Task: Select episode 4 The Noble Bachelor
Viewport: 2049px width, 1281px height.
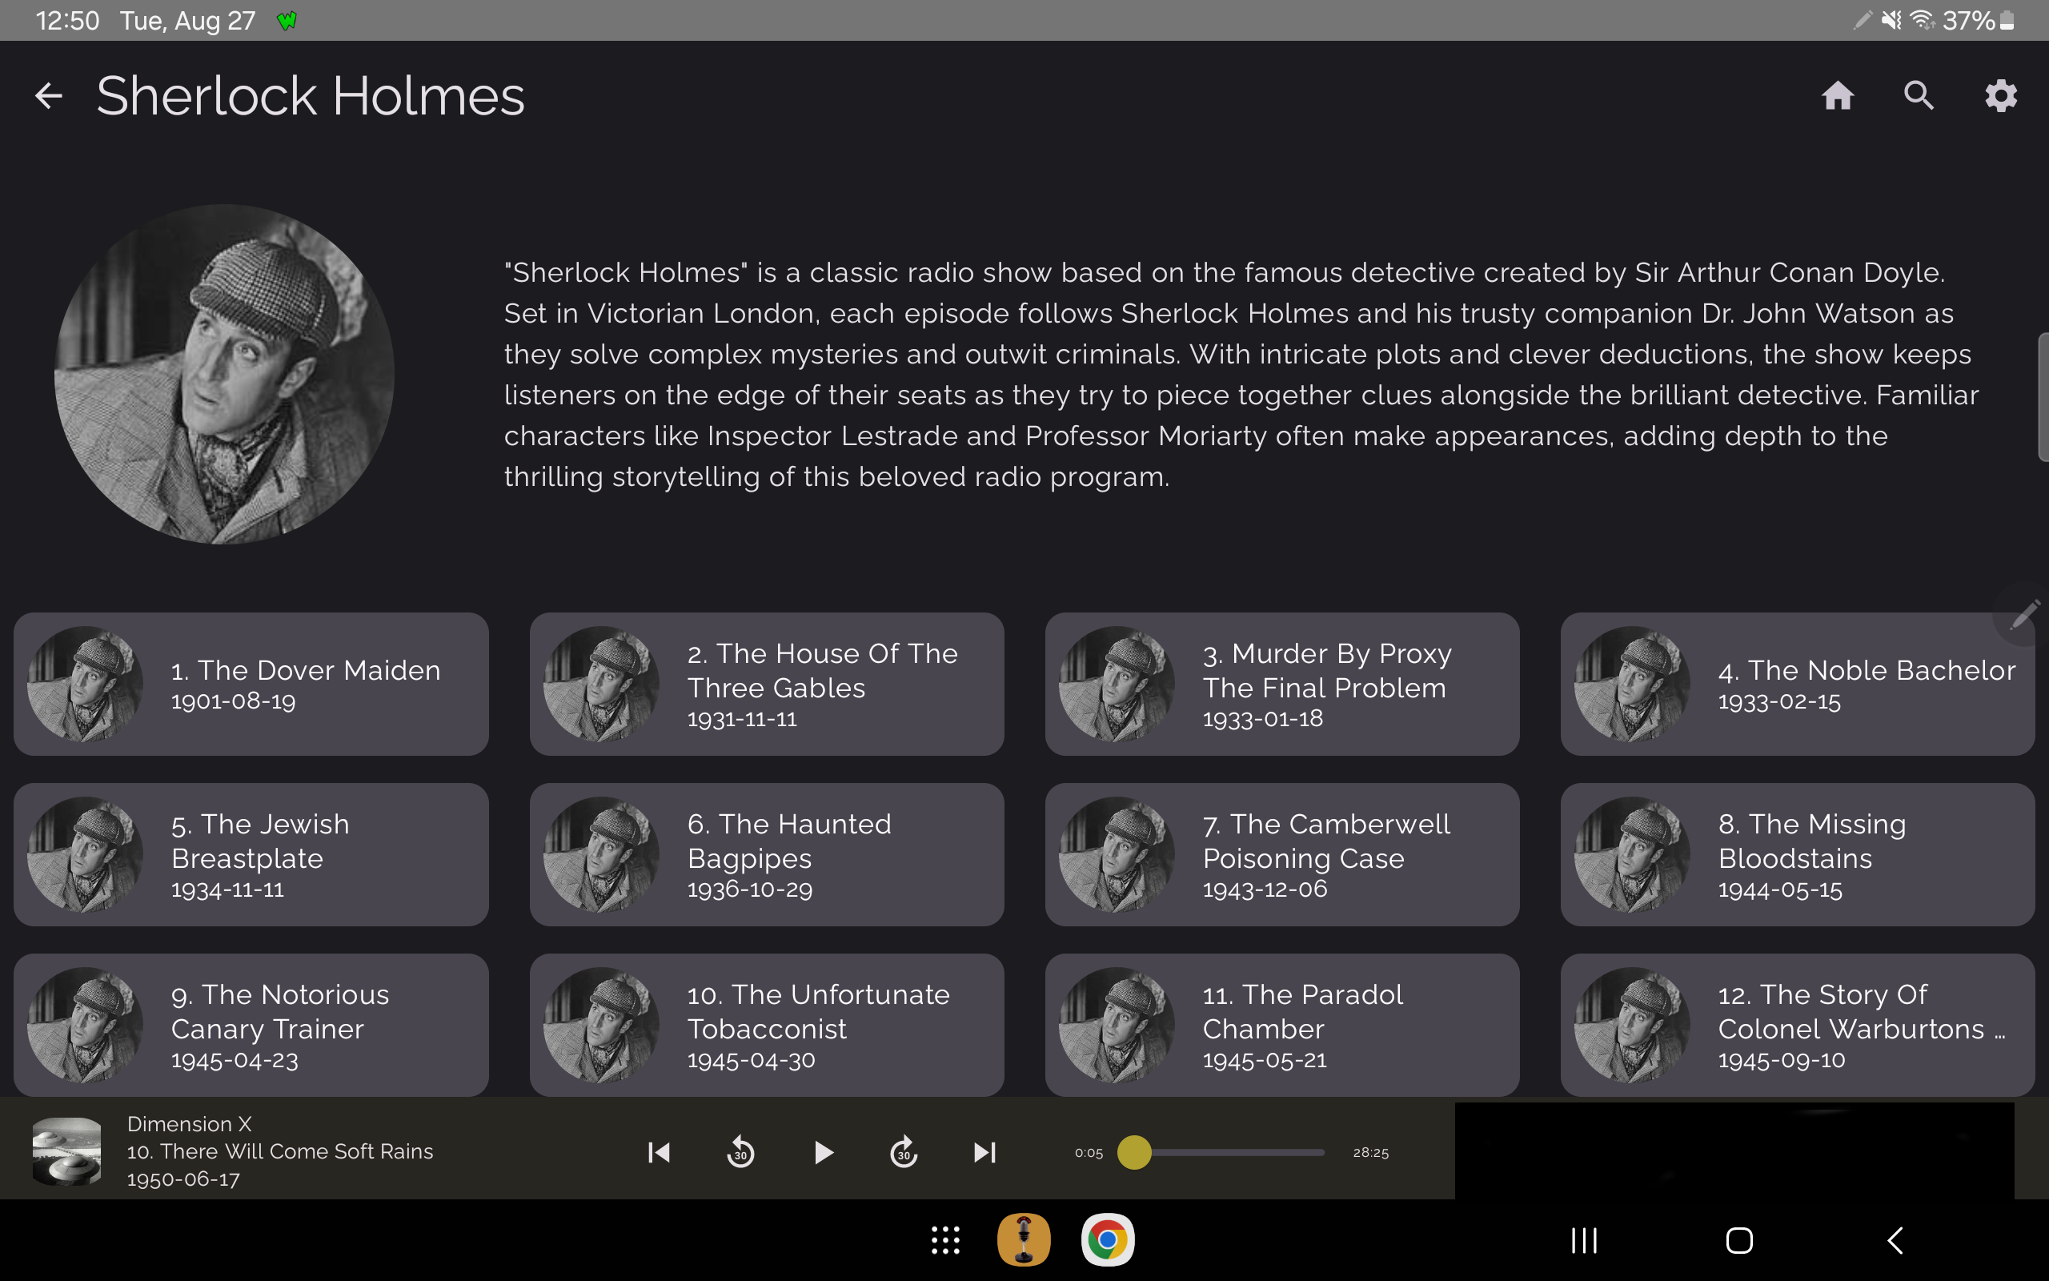Action: [x=1796, y=683]
